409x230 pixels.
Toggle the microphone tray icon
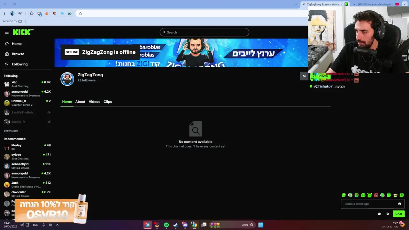coord(44,225)
